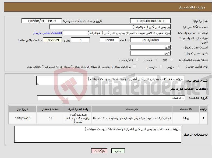Open the اطلاعات تماس خریدار link
The image size is (212, 158).
tap(48, 33)
